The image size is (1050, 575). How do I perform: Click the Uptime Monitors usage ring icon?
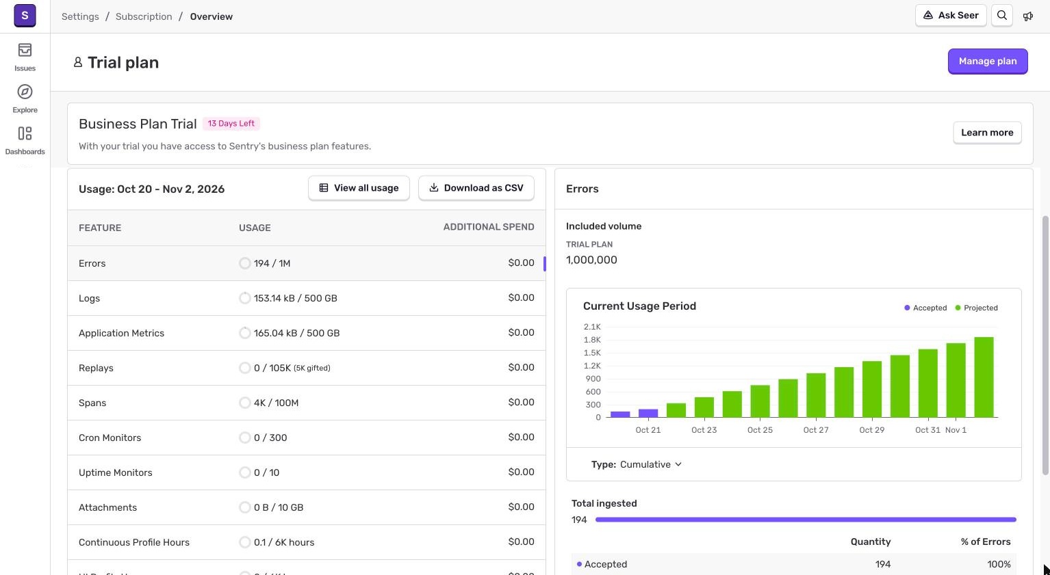(244, 472)
